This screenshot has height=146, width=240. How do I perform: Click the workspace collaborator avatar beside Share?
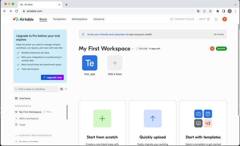(212, 49)
